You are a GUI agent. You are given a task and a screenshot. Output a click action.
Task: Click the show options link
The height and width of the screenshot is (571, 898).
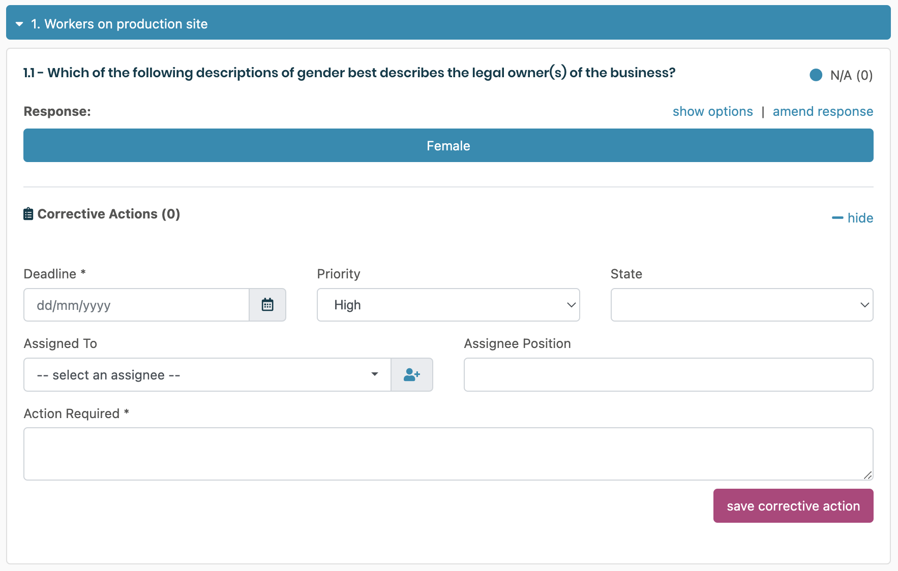click(x=712, y=112)
